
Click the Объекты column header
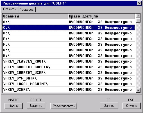(x=35, y=16)
